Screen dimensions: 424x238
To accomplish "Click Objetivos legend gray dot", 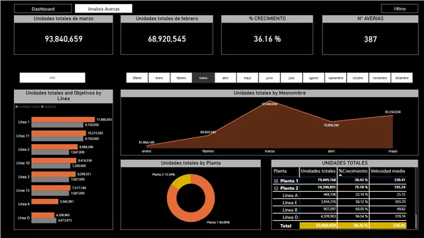I will pyautogui.click(x=42, y=106).
